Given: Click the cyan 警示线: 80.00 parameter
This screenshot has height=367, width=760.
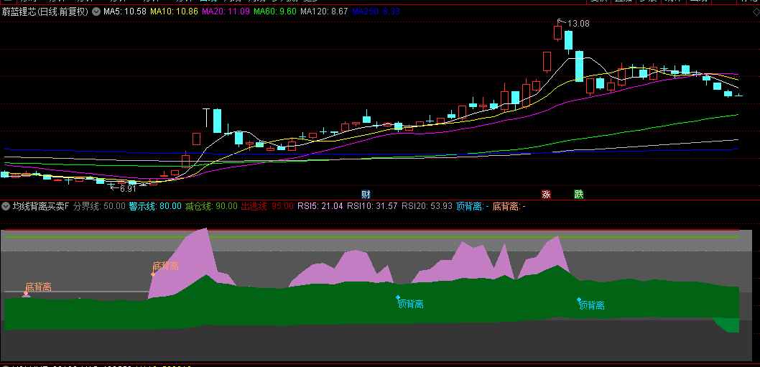Looking at the screenshot, I should click(x=155, y=206).
